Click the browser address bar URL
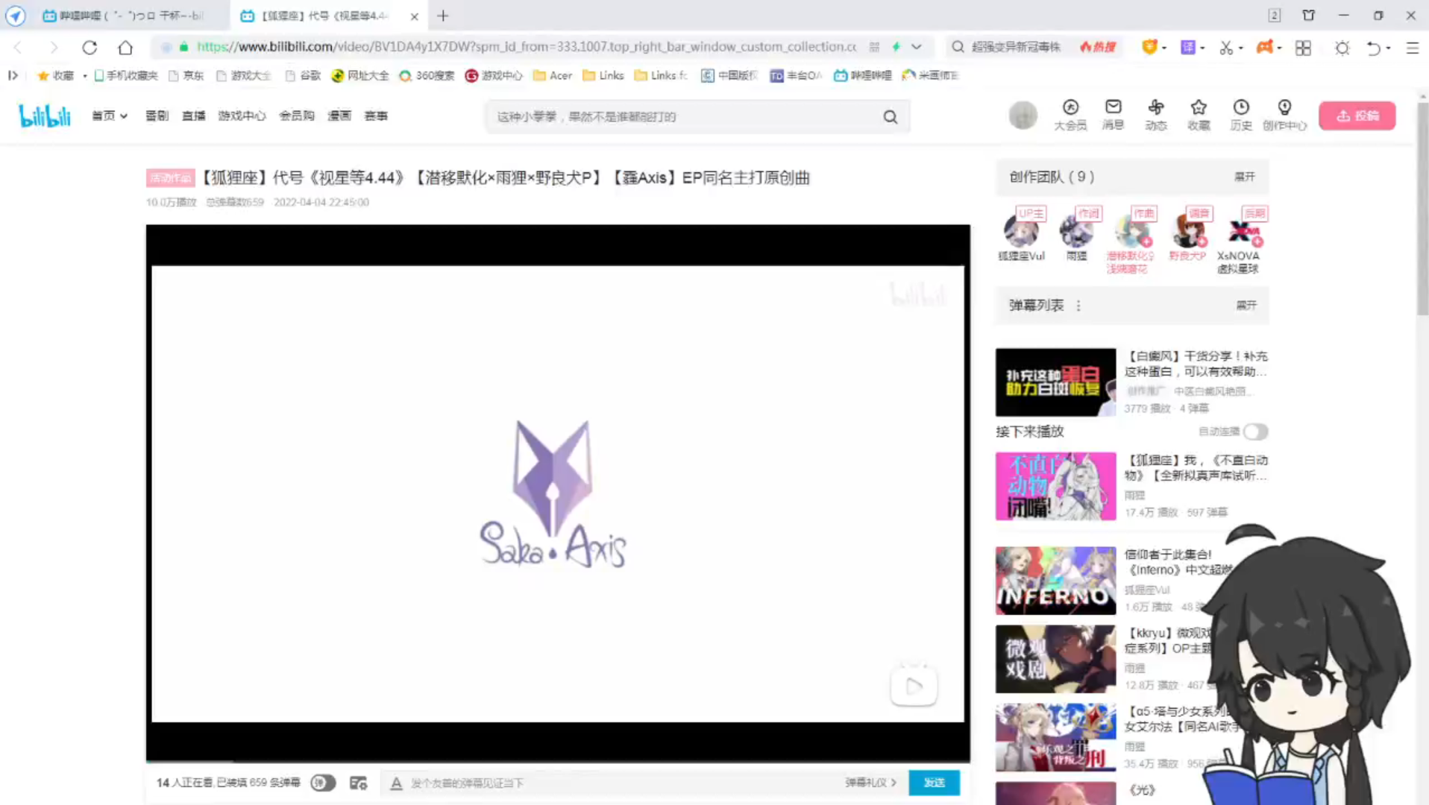 [526, 46]
